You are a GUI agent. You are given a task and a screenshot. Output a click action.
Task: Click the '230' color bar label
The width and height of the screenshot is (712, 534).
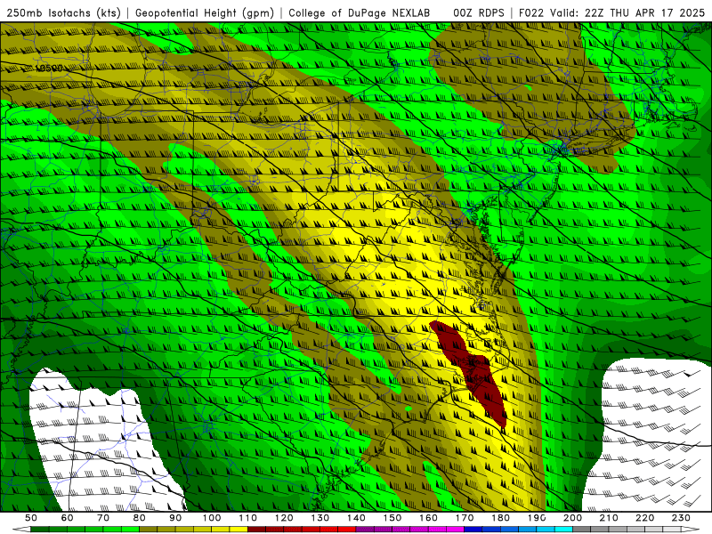[681, 518]
